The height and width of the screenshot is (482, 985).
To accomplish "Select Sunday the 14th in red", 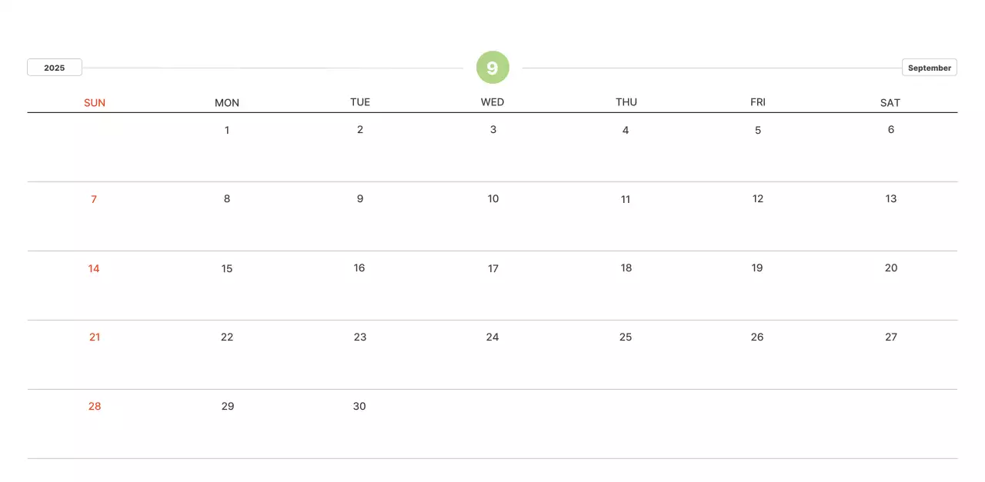I will pos(94,268).
